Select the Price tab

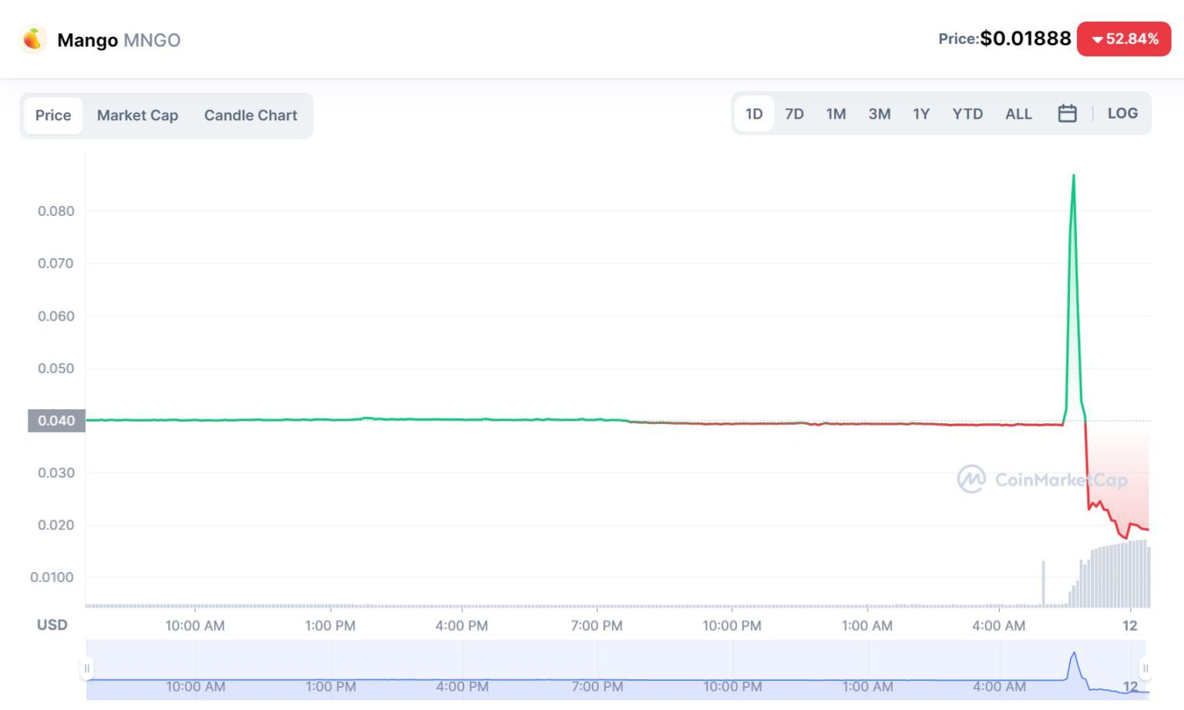[x=53, y=116]
